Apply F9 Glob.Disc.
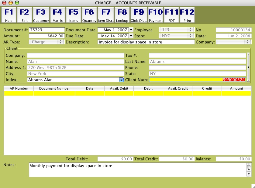The width and height of the screenshot is (255, 188). [x=139, y=15]
